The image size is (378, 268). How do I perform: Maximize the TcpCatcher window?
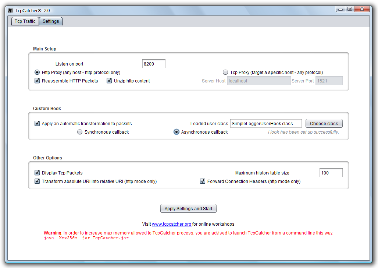coord(350,9)
